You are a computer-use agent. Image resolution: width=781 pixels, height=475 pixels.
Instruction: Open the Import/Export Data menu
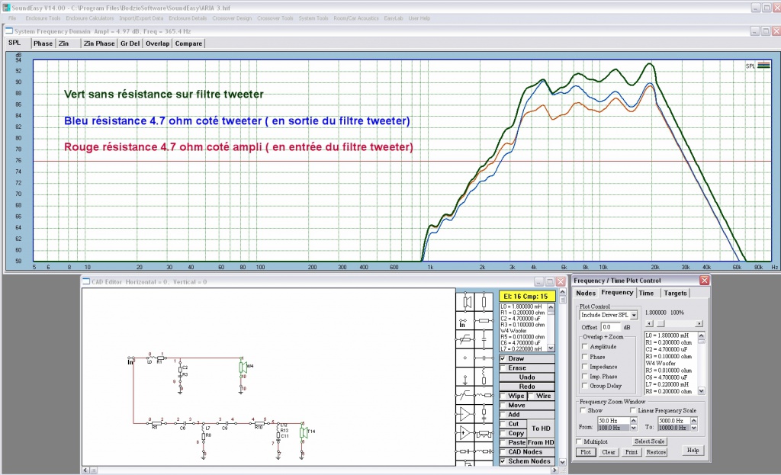[x=141, y=18]
